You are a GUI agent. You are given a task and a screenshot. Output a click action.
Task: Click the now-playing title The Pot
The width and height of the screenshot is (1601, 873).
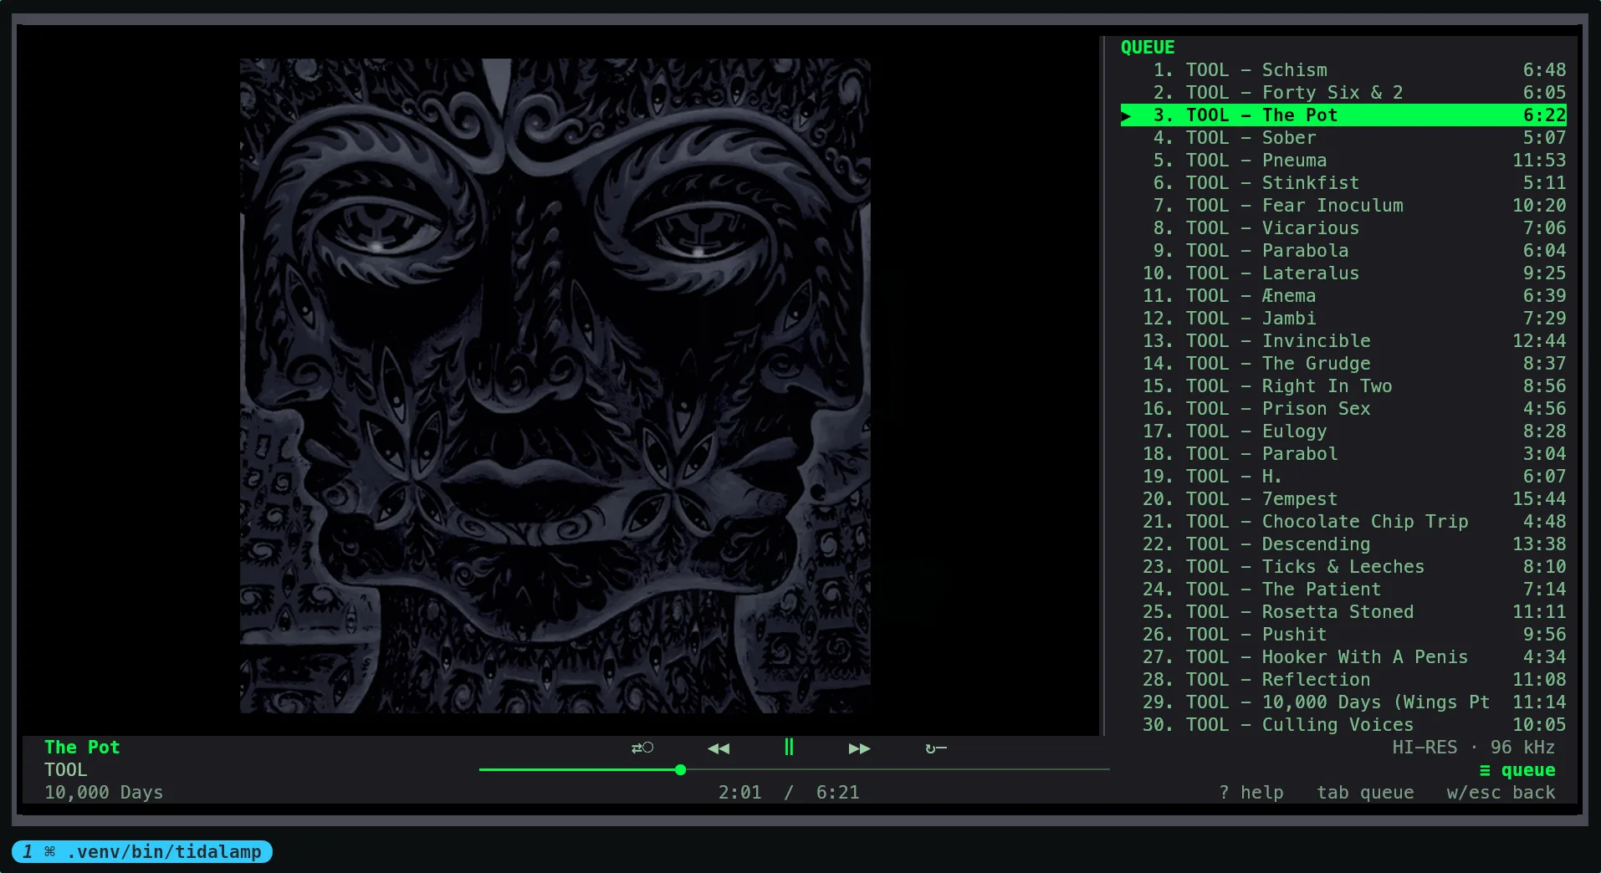coord(82,748)
